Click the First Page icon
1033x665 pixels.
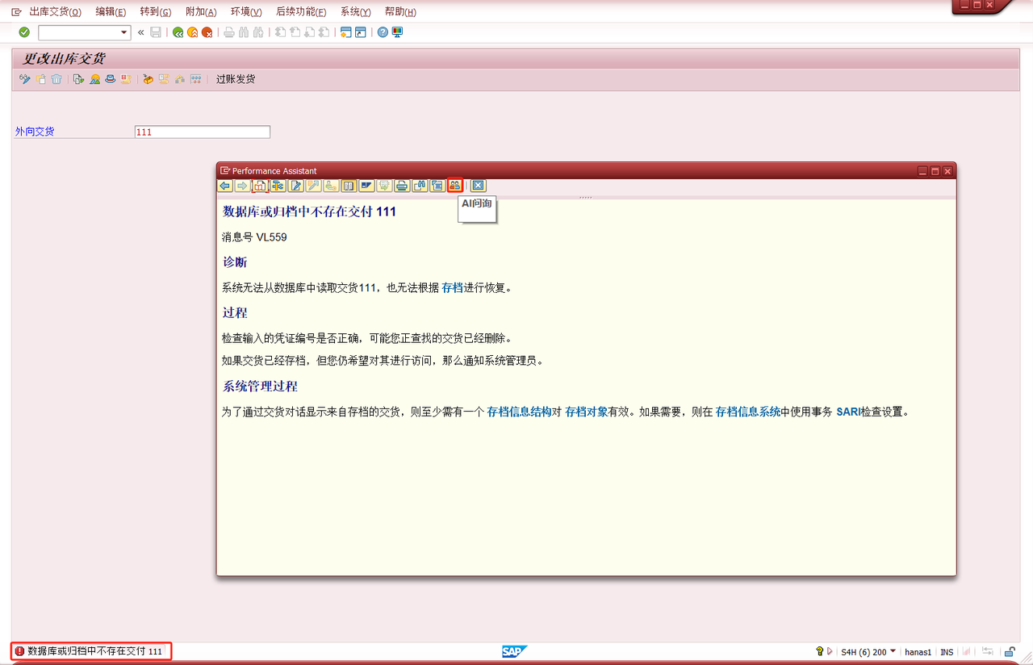pos(280,32)
